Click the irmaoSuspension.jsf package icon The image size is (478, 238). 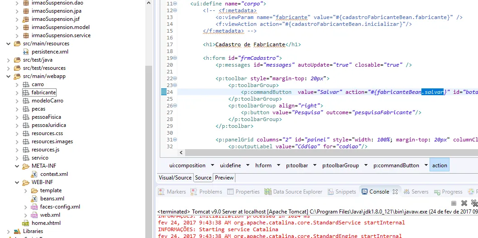point(26,19)
